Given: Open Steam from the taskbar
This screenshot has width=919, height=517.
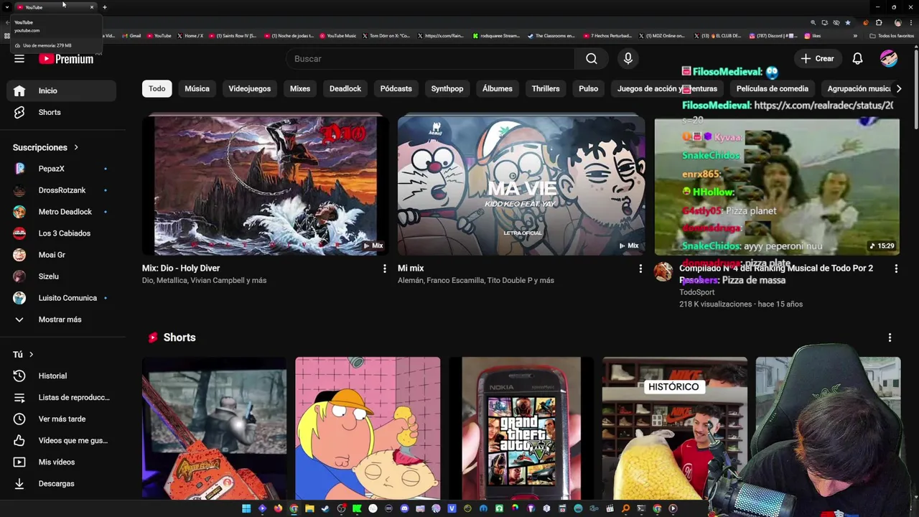Looking at the screenshot, I should point(325,508).
